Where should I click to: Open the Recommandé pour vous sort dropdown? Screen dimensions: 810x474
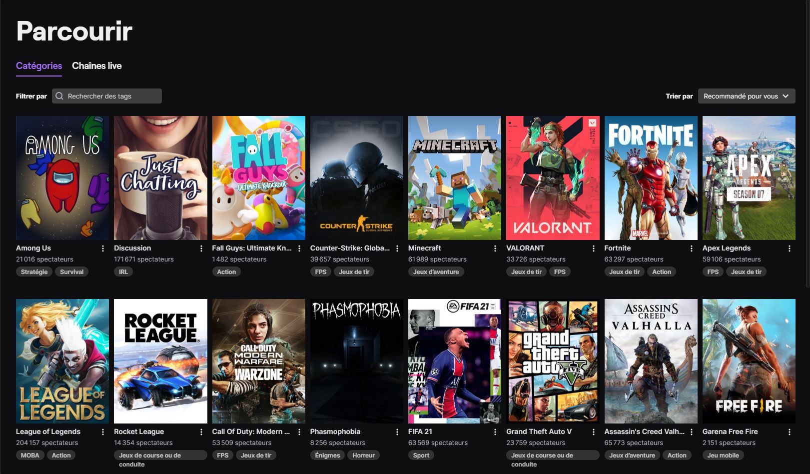[x=746, y=96]
